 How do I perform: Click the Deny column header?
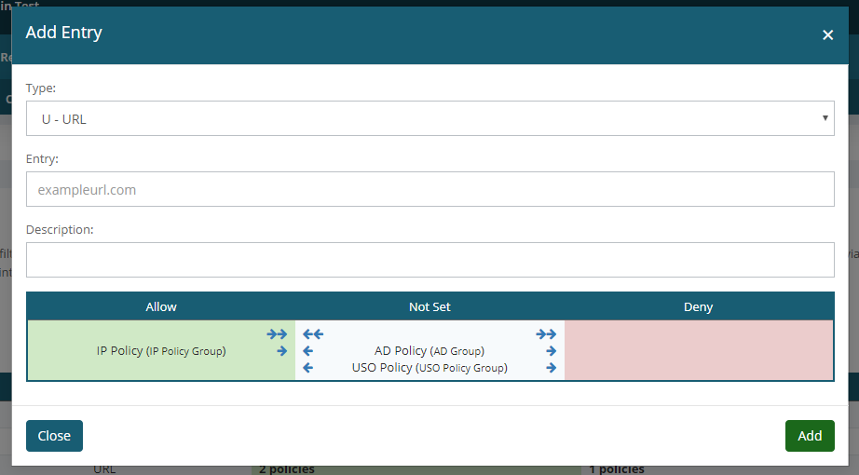(698, 306)
